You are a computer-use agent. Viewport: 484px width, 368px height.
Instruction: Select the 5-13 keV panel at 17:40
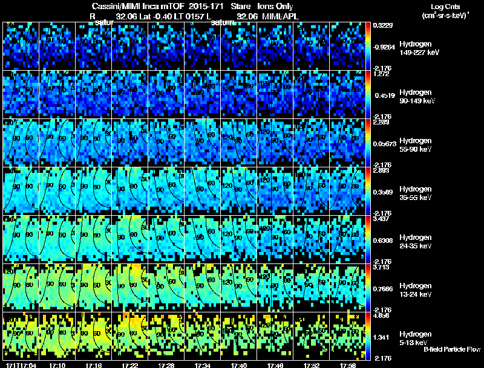coord(239,336)
